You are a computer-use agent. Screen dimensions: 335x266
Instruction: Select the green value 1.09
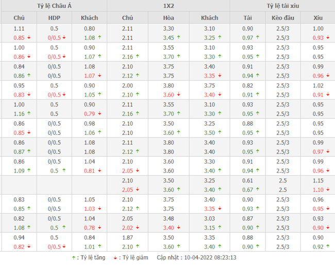pos(19,170)
